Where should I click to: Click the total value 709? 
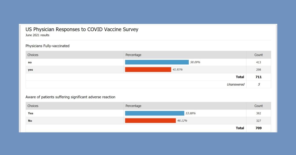(x=258, y=128)
